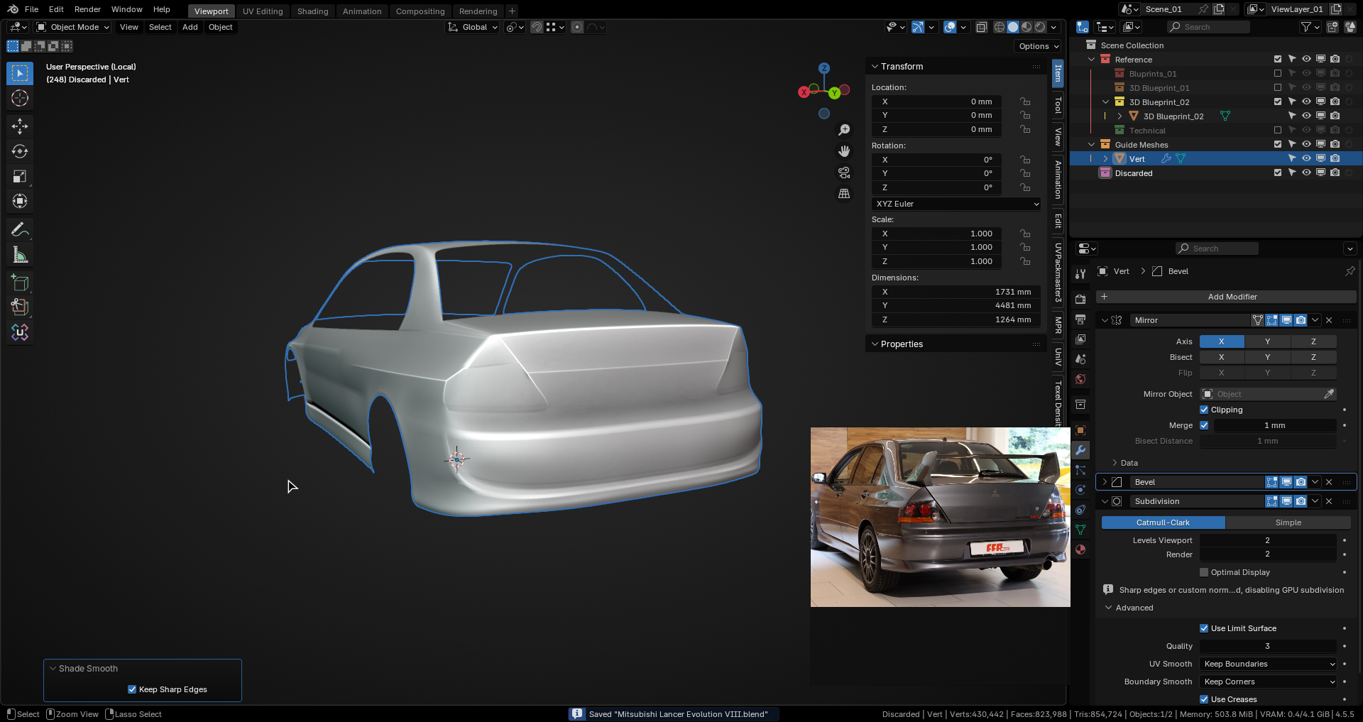Click the Lancer reference photo thumbnail

coord(940,517)
